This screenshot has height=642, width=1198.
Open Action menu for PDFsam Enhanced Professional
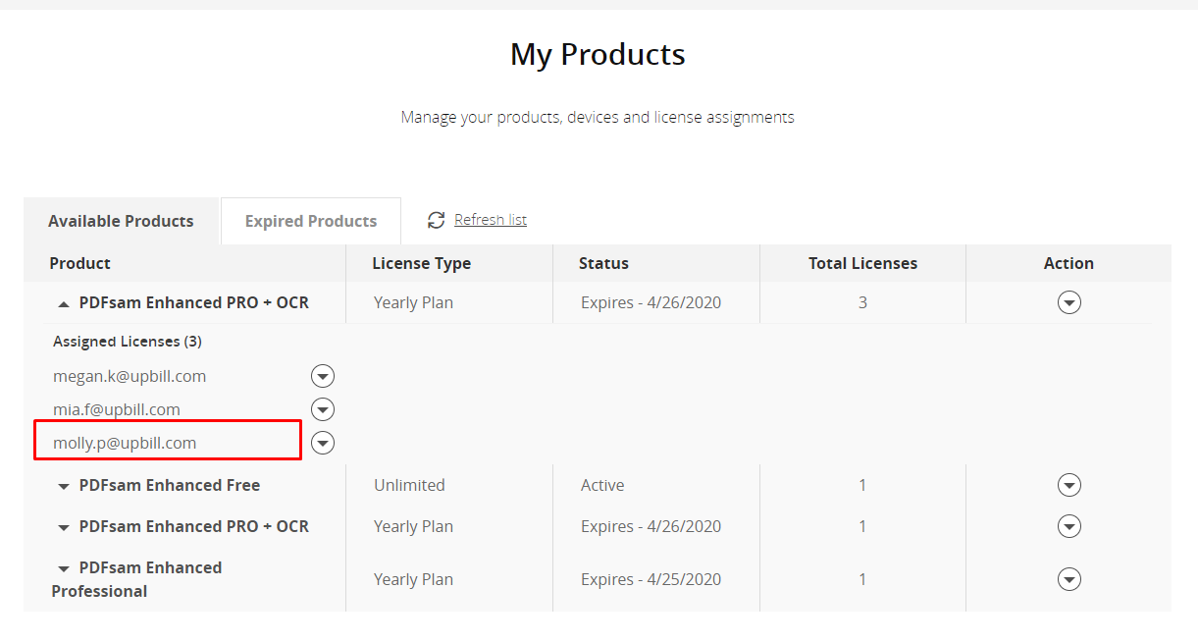click(x=1069, y=579)
